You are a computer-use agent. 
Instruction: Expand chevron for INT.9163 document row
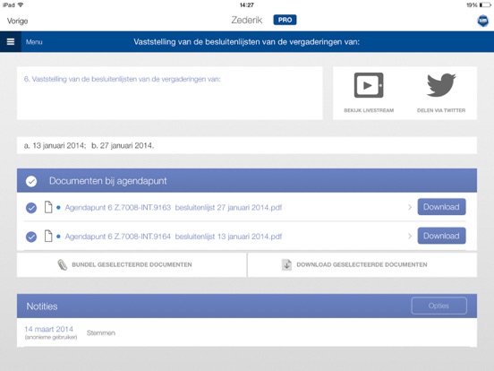click(x=410, y=207)
